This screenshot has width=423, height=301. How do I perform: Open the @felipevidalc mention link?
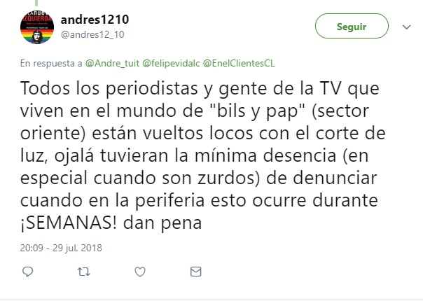171,64
